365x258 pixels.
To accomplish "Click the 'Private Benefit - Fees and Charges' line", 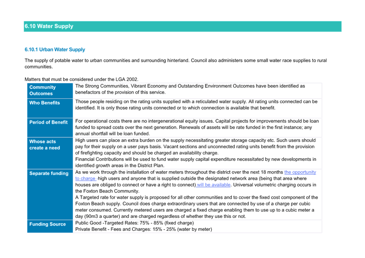I will click(x=143, y=229).
